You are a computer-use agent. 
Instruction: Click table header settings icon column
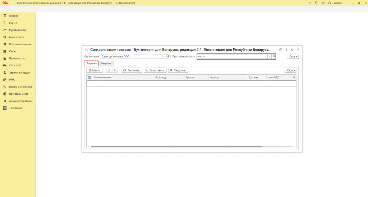(x=89, y=77)
